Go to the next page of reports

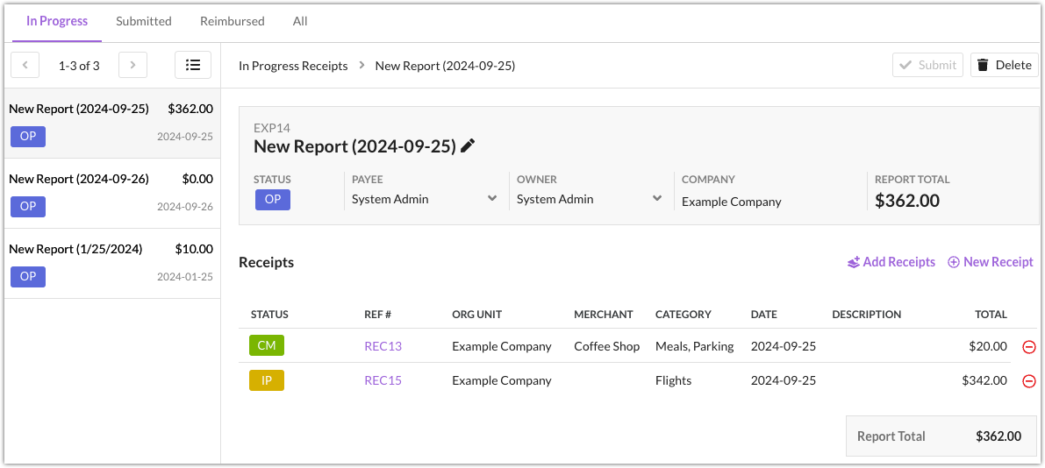pos(132,65)
